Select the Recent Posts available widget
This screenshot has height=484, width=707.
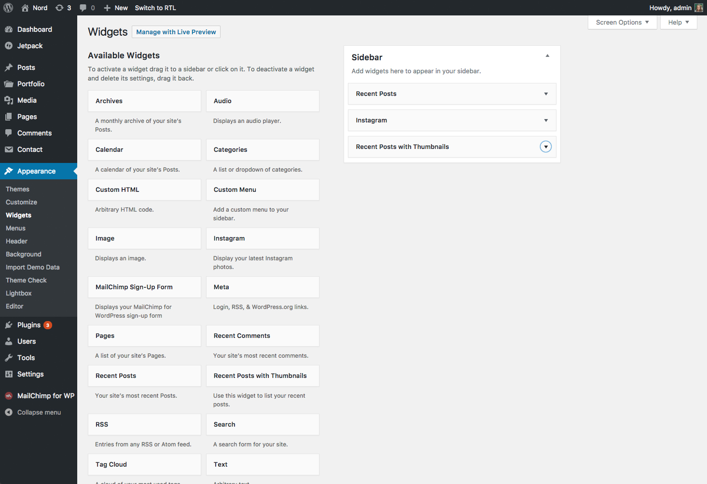coord(144,376)
